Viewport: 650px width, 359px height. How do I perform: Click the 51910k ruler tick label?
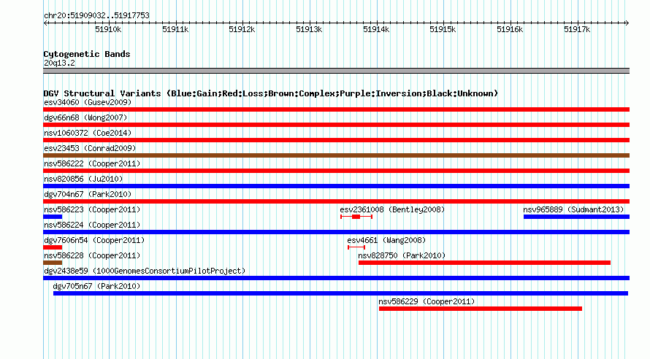click(x=108, y=30)
